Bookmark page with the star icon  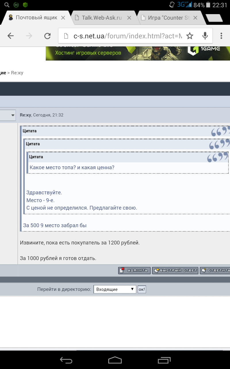coord(190,36)
